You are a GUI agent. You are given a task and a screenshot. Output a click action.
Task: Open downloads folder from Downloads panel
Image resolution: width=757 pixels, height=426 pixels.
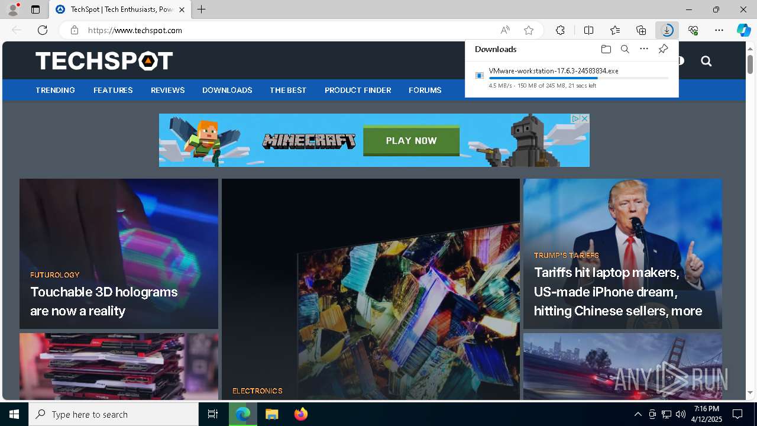(606, 49)
